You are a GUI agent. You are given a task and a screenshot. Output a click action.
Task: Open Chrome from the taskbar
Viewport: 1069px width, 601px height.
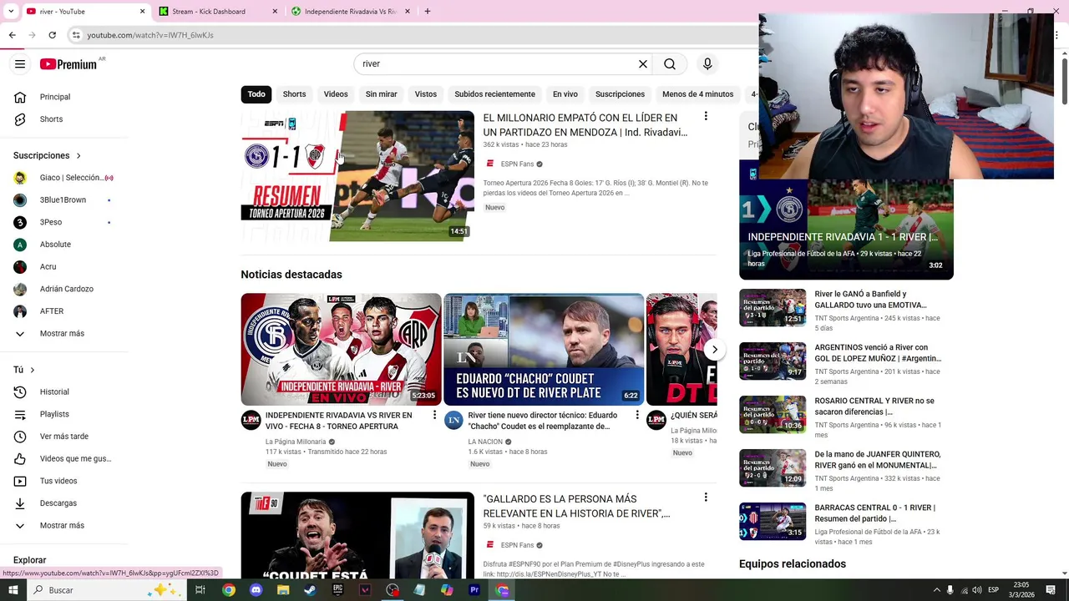click(228, 590)
